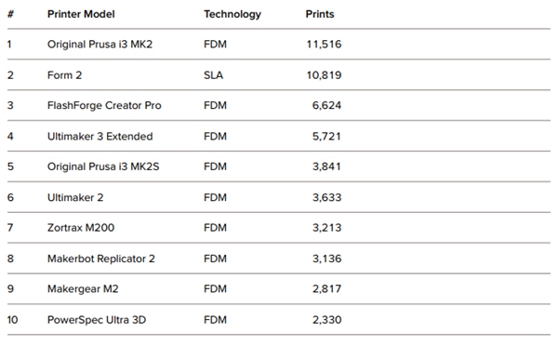Click the Technology column header
The image size is (558, 346).
(232, 14)
